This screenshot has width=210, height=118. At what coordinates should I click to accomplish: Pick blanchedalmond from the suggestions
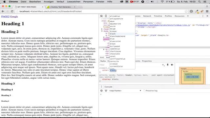pos(122,36)
